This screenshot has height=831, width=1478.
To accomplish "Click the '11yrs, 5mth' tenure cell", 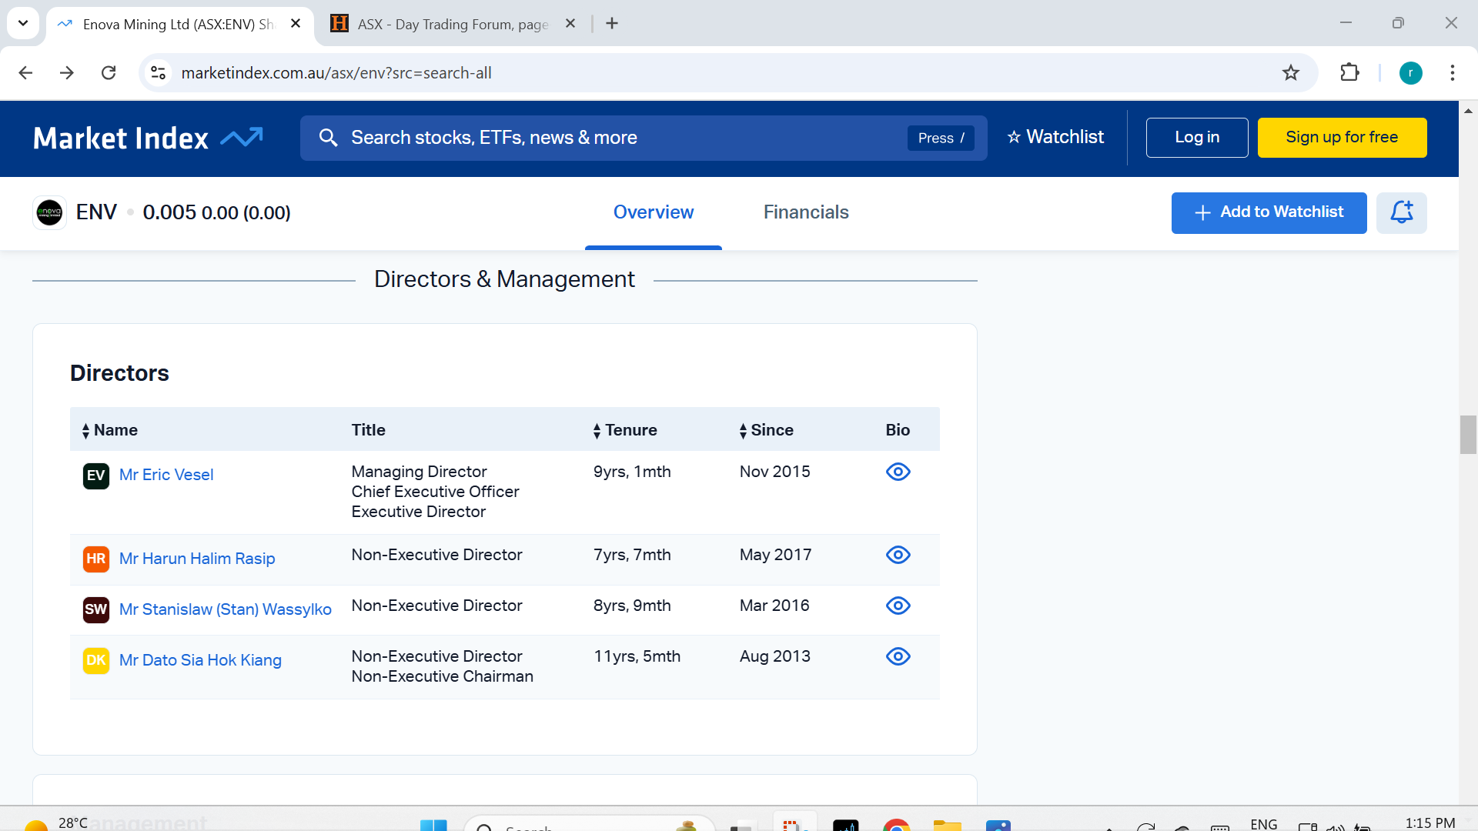I will pyautogui.click(x=637, y=656).
